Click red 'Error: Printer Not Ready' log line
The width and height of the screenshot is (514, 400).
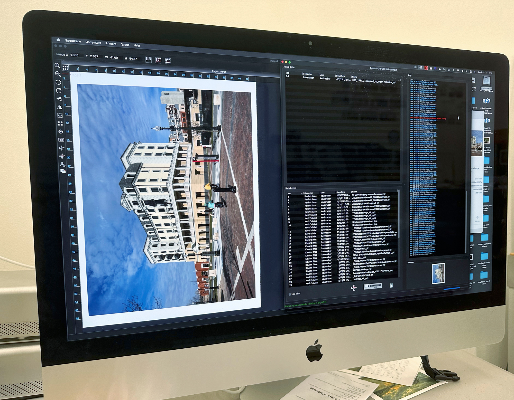428,118
